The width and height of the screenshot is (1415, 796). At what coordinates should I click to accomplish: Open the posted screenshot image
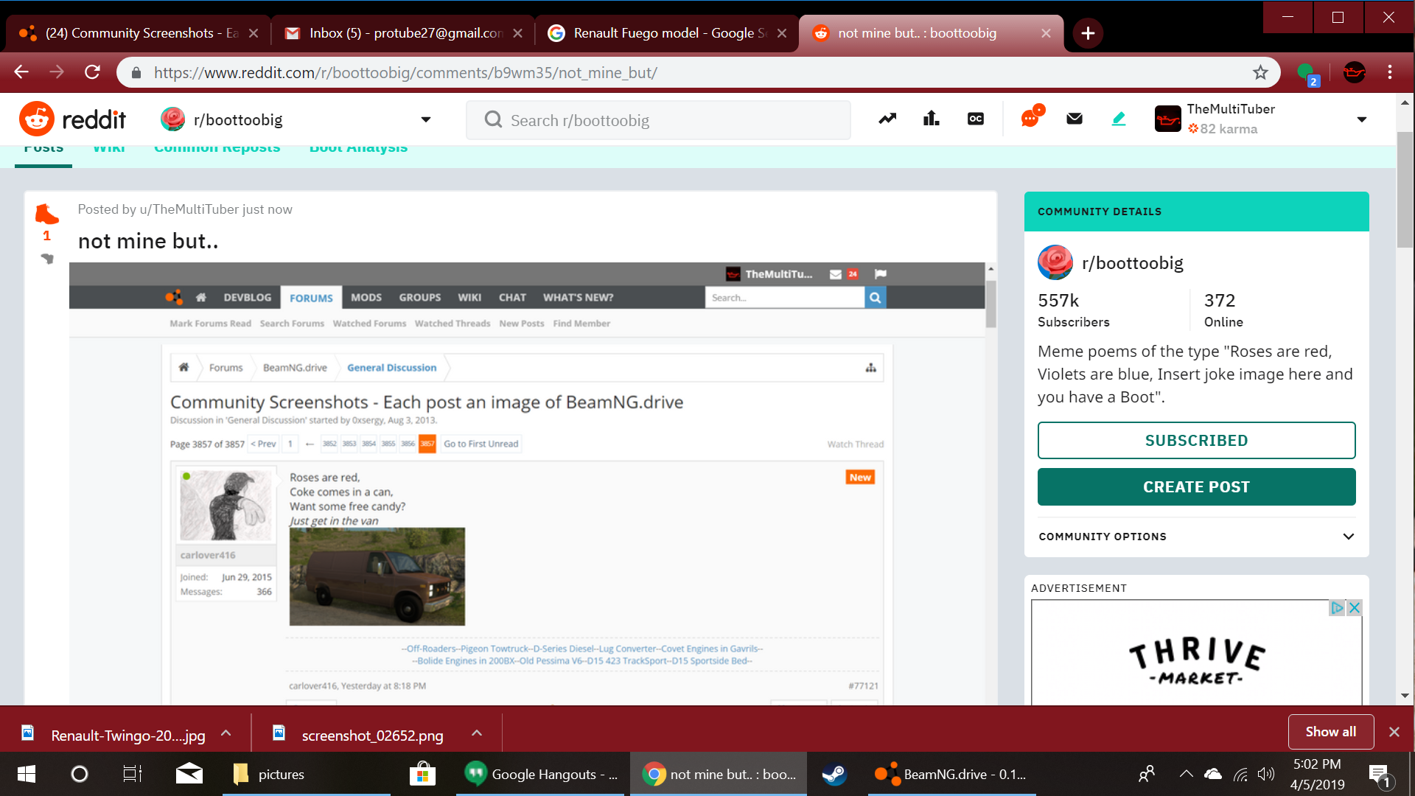pyautogui.click(x=527, y=483)
